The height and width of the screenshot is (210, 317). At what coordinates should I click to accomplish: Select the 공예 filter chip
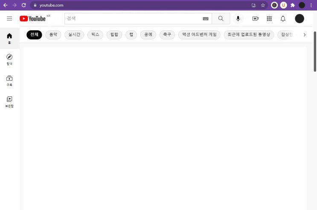pos(148,35)
